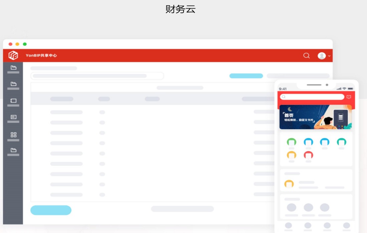Open the four-square grid icon in sidebar
Screen dimensions: 367x233
click(13, 135)
